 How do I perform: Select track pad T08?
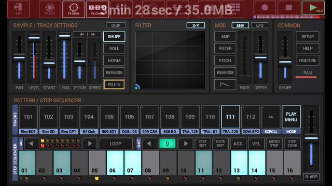(x=170, y=117)
